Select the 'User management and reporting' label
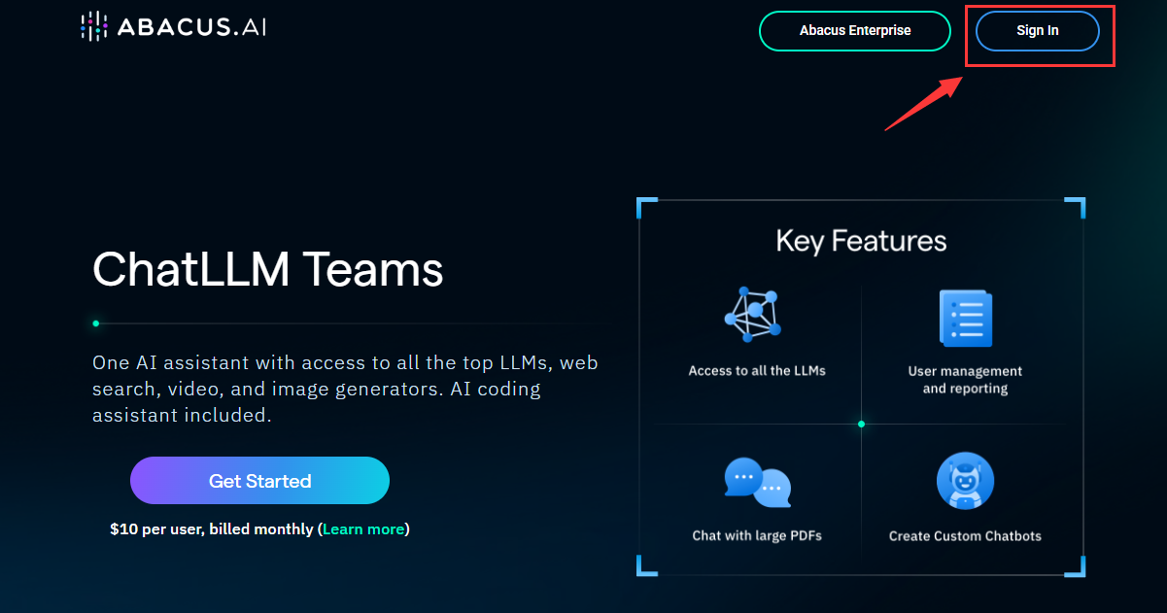 coord(965,380)
